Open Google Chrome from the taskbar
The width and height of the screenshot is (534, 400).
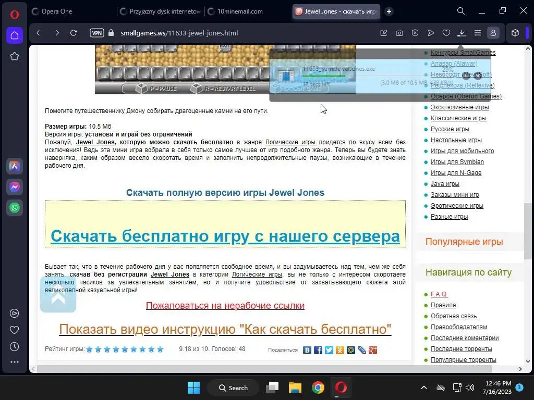point(318,387)
